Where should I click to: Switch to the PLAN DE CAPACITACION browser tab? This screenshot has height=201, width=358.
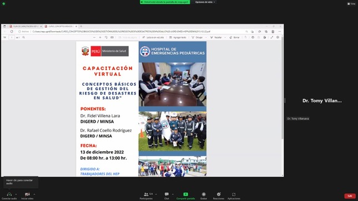tap(25, 27)
